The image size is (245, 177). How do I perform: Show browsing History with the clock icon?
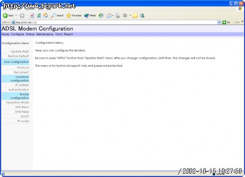(x=101, y=16)
